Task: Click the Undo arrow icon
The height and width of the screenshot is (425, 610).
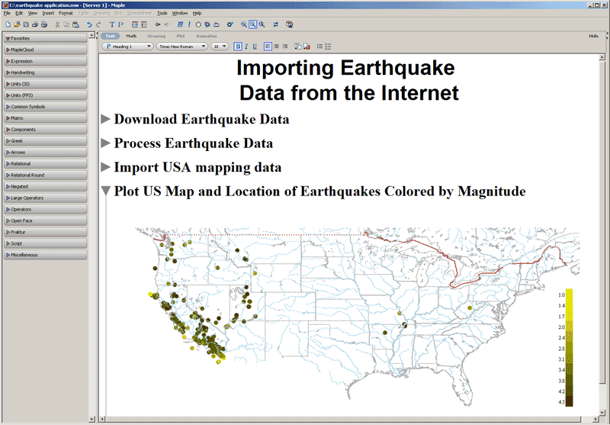Action: (x=89, y=24)
